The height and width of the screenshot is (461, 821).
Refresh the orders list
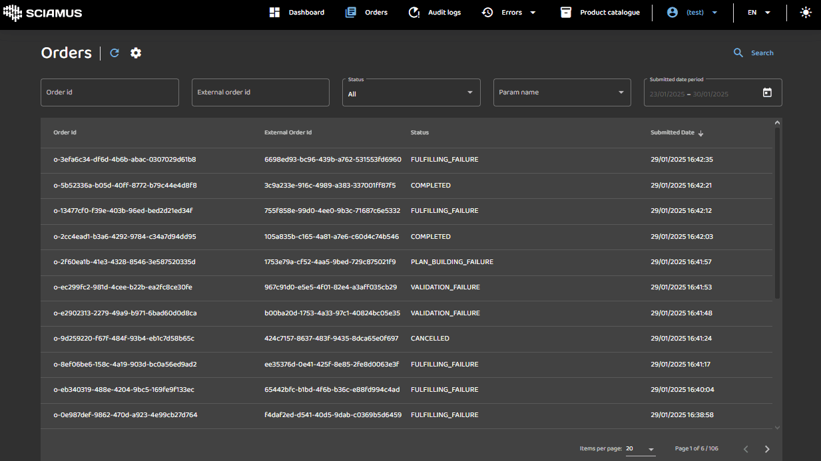(x=115, y=53)
